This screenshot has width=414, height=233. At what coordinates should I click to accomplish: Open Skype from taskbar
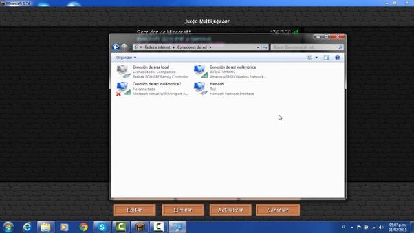tap(102, 227)
